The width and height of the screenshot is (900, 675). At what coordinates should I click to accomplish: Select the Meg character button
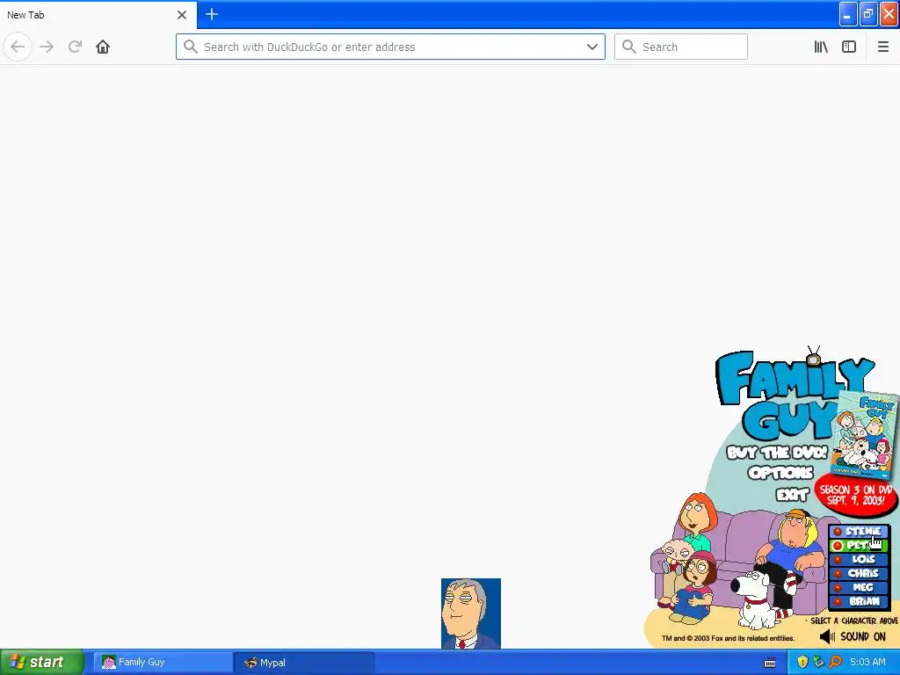(859, 587)
